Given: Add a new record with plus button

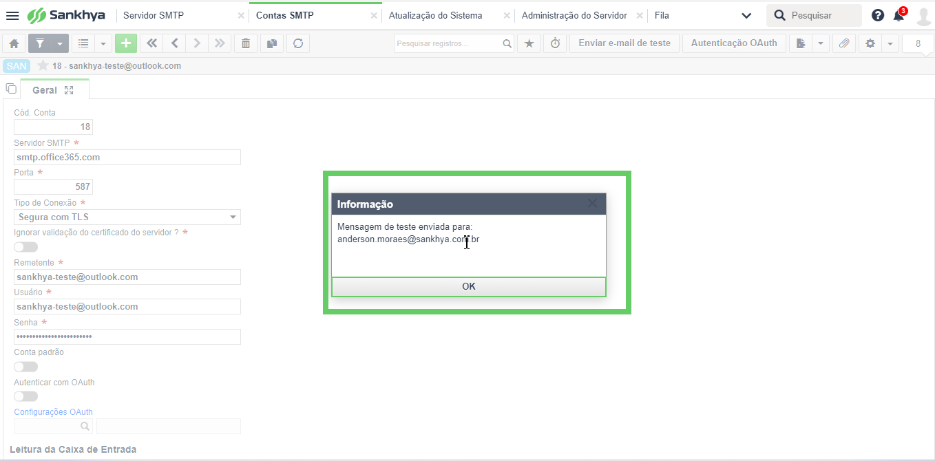Looking at the screenshot, I should [125, 43].
